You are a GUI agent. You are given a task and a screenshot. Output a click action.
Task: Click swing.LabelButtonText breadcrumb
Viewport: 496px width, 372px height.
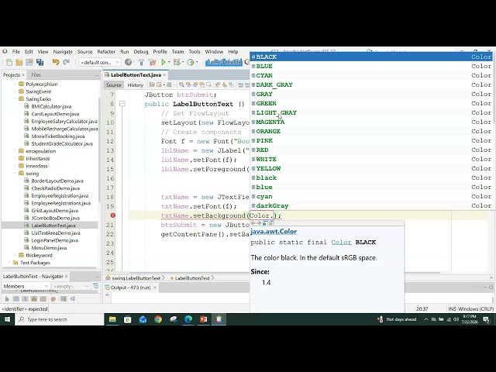[x=136, y=278]
